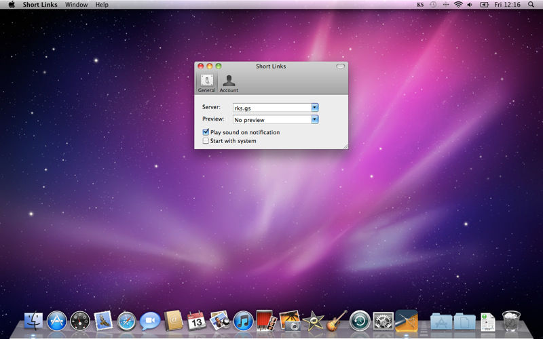
Task: Open the battery status menu
Action: (x=484, y=5)
